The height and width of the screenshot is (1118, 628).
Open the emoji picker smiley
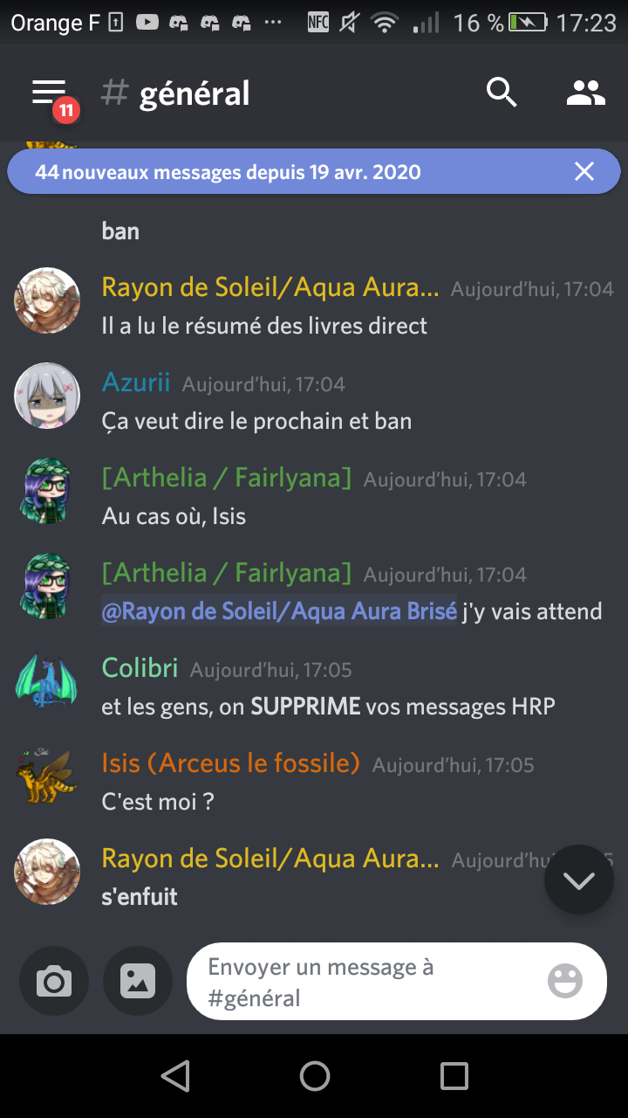point(565,981)
